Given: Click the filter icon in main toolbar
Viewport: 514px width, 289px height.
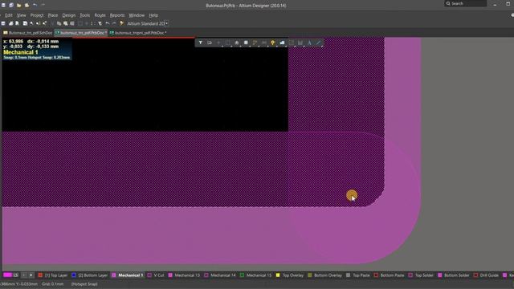Looking at the screenshot, I should click(x=100, y=23).
